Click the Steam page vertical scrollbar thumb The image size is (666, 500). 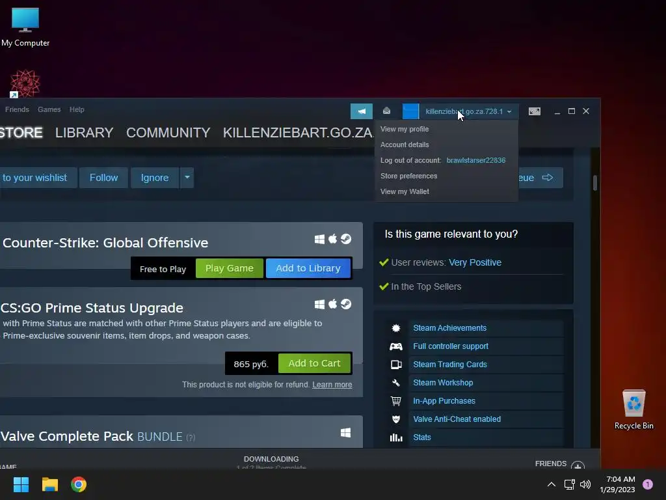click(x=595, y=183)
